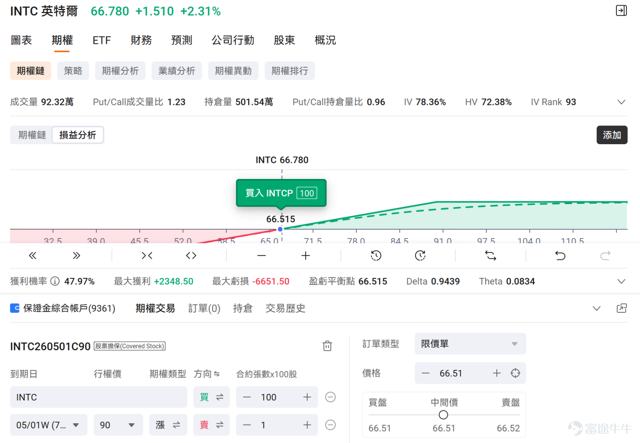
Task: Pop out the trading panel in a new window
Action: pos(622,308)
